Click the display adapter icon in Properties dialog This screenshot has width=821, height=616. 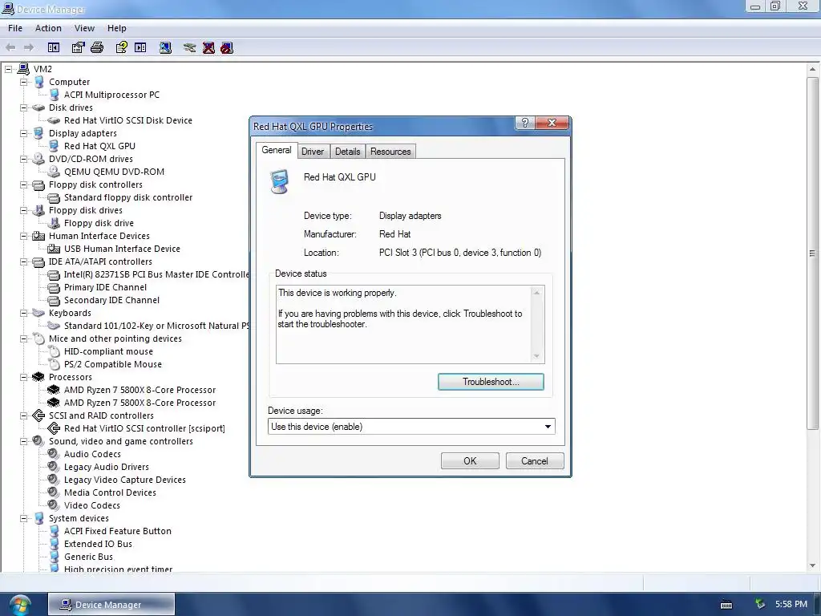tap(280, 181)
